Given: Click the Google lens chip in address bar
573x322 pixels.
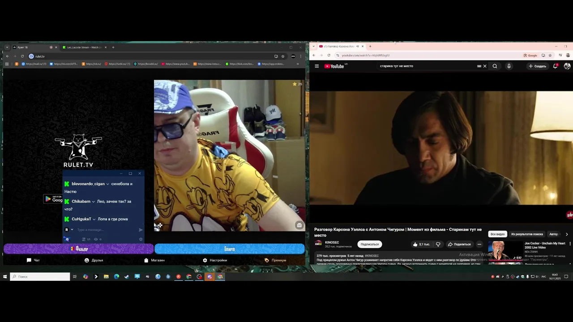Looking at the screenshot, I should click(530, 55).
